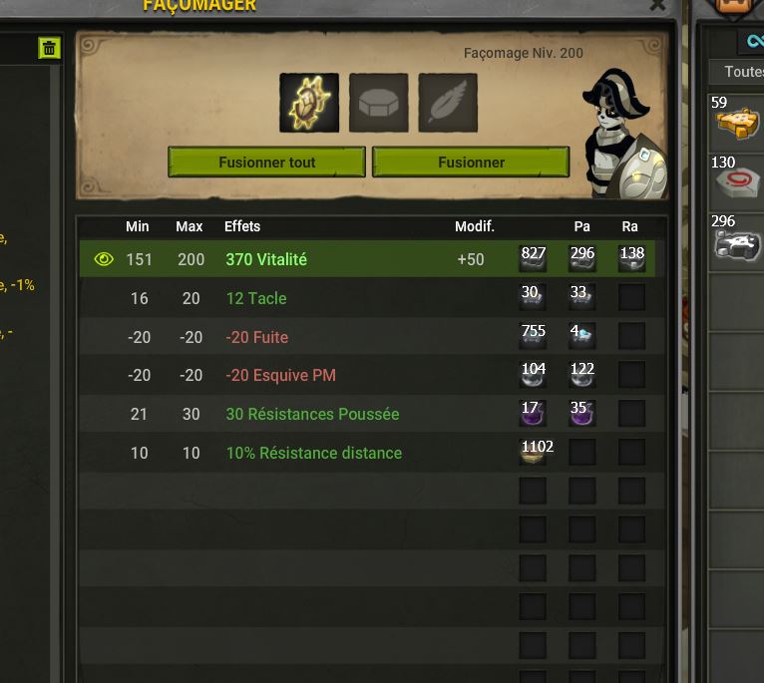Click the Fusionner button
Screen dimensions: 764x683
pos(471,162)
